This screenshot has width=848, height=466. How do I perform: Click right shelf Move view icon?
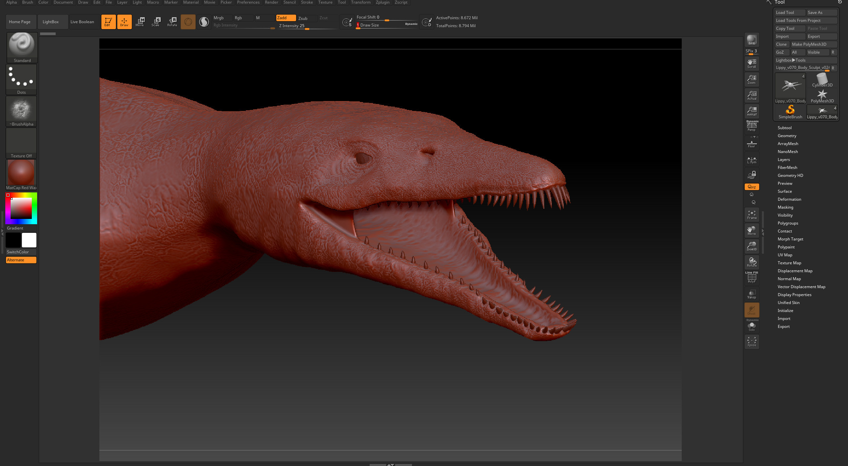pyautogui.click(x=752, y=231)
